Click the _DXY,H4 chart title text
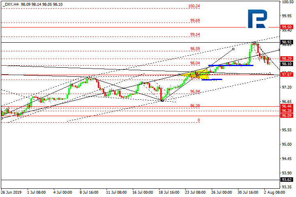This screenshot has height=197, width=296. point(11,5)
